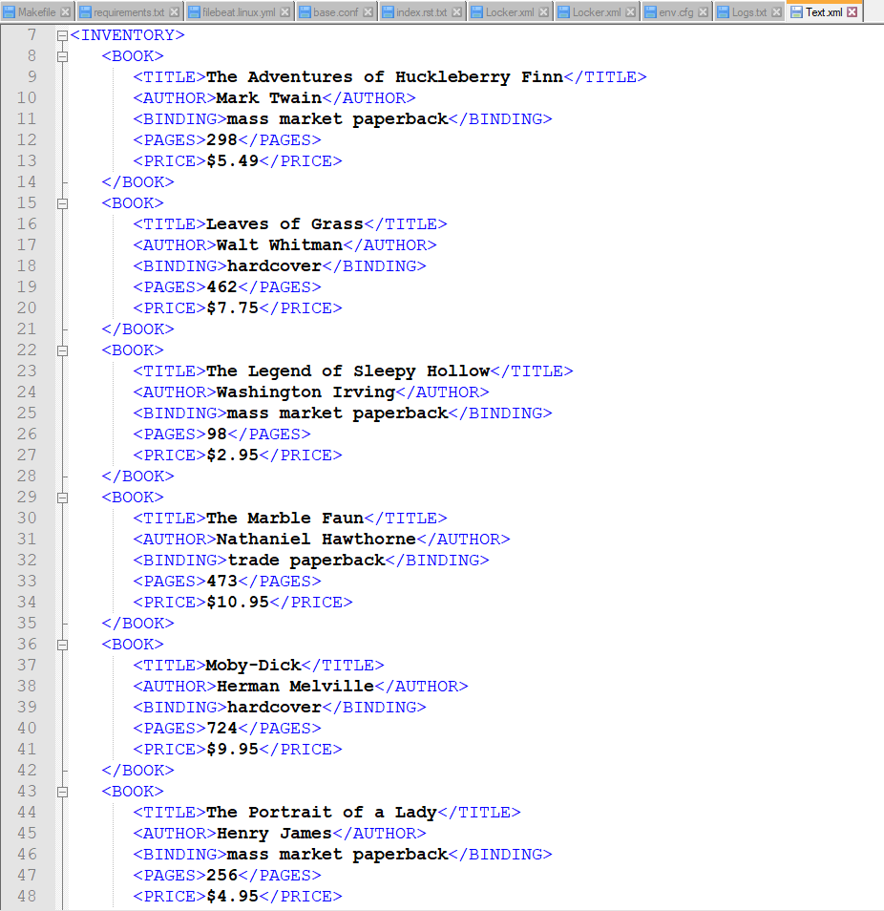
Task: Click the price '$7.75'
Action: coord(232,307)
